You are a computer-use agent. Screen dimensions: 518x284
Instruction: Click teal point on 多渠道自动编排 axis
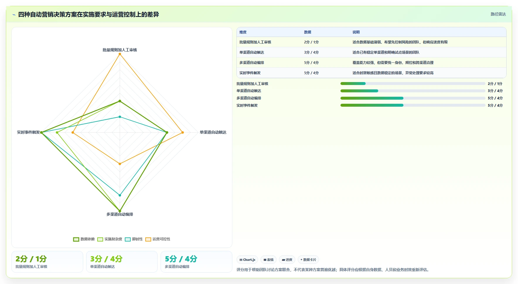[x=120, y=195]
